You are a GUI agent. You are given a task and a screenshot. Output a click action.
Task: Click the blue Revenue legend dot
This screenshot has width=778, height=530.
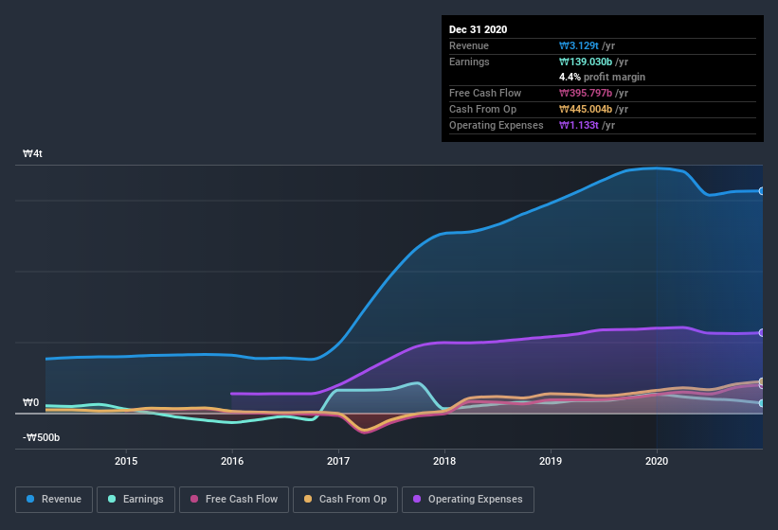pos(31,499)
